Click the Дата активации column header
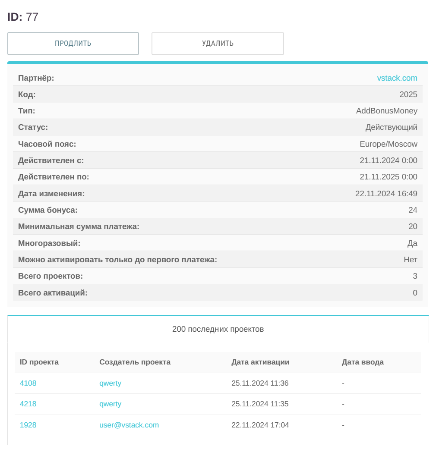This screenshot has height=465, width=436. 260,362
